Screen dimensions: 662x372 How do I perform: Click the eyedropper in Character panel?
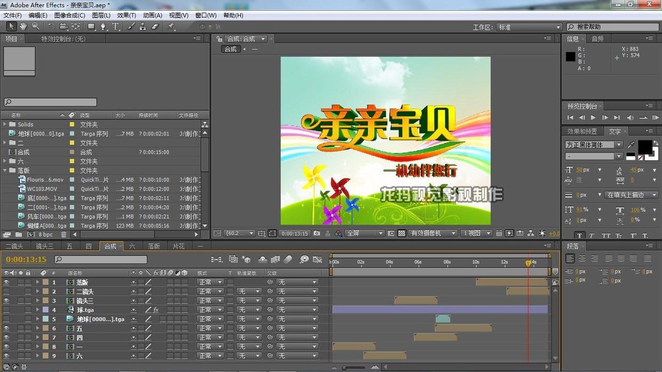(x=632, y=144)
